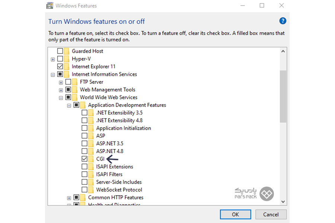Select the Guarded Host label
335x223 pixels.
(87, 51)
